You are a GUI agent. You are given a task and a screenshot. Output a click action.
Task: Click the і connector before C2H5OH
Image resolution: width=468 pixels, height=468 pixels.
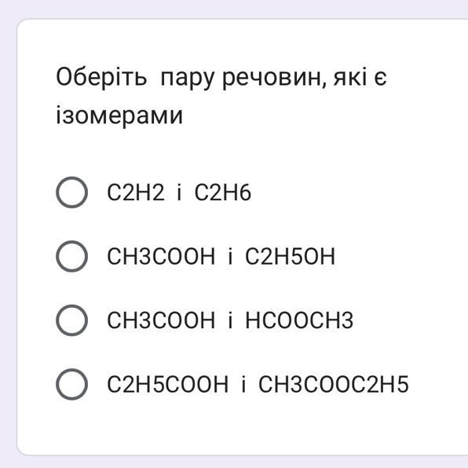tap(230, 257)
